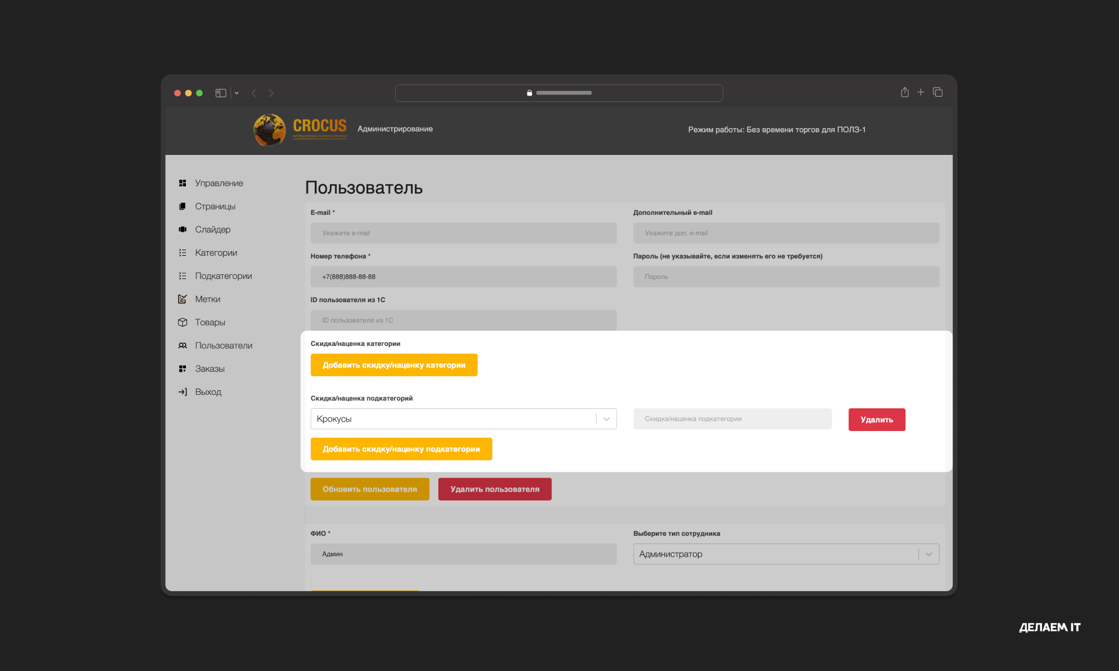1119x671 pixels.
Task: Open the Администратор employee type dropdown
Action: point(786,554)
